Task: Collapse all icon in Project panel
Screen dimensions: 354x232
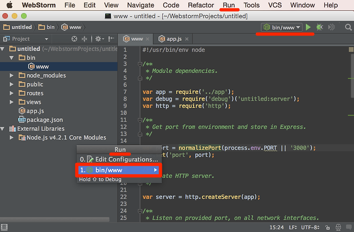Action: click(84, 39)
